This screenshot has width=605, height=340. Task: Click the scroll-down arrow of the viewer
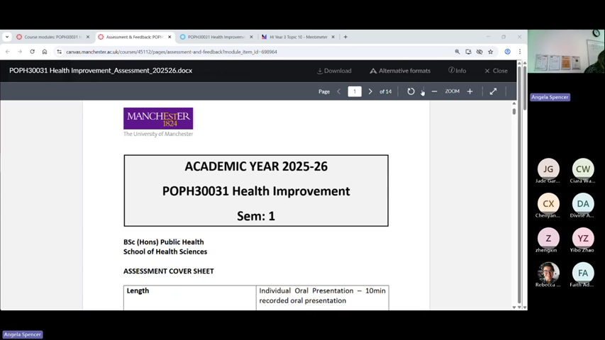click(x=514, y=307)
